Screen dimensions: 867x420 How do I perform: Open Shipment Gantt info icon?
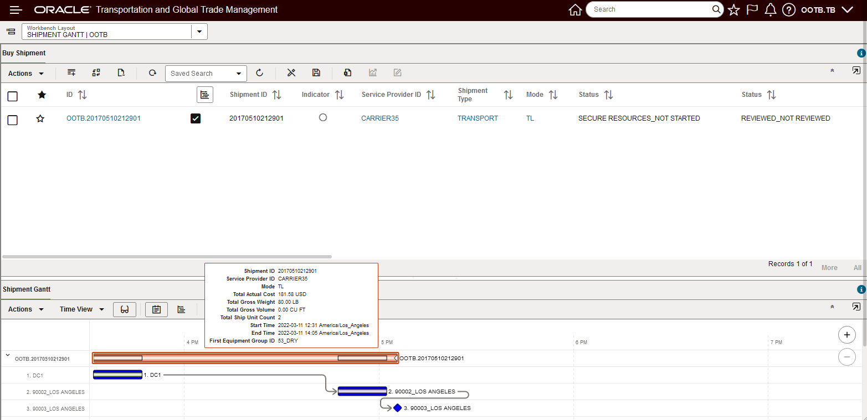click(x=861, y=289)
